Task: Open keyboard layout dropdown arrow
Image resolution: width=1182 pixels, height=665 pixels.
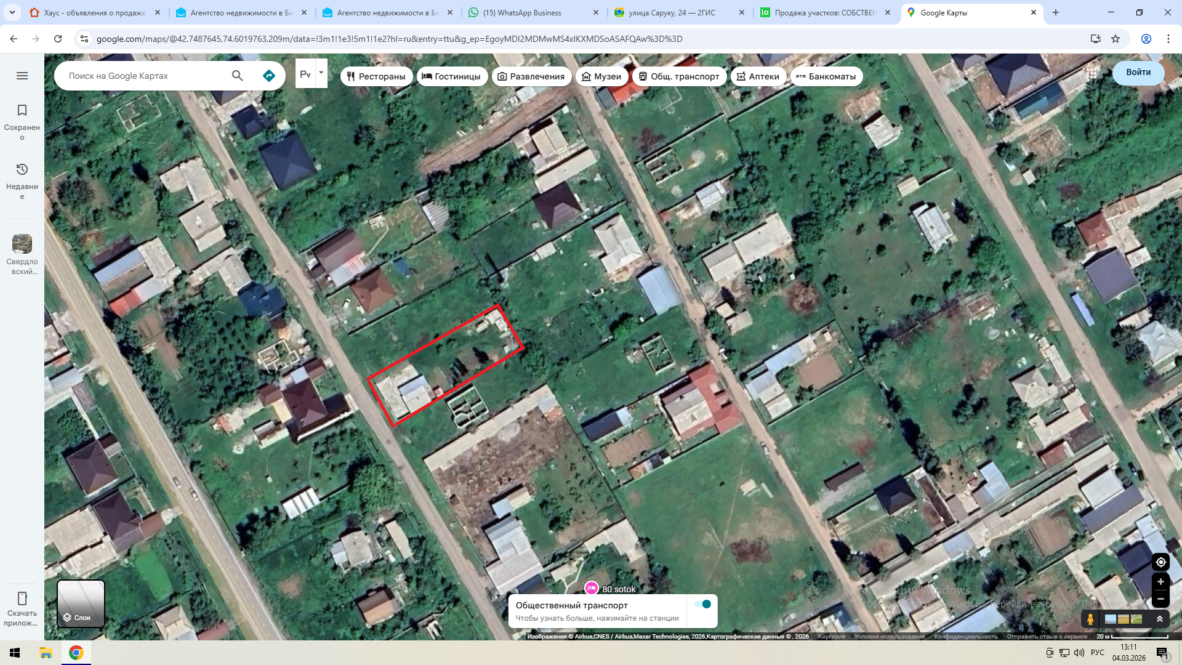Action: click(321, 73)
